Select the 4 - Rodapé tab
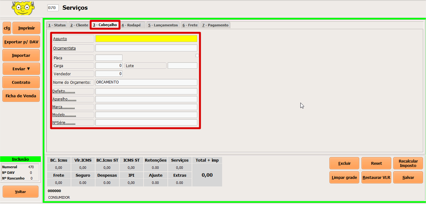426x204 pixels. pos(133,25)
